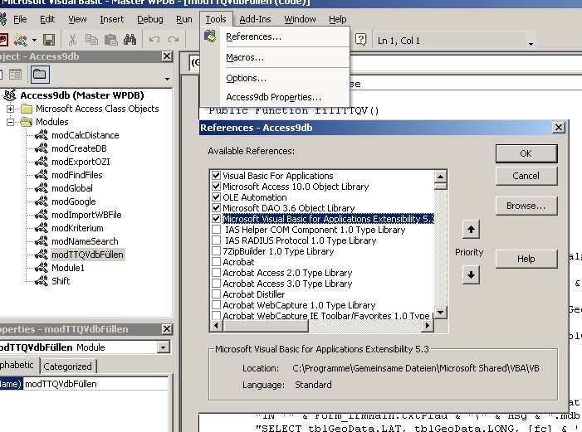Viewport: 582px width, 432px height.
Task: Click the Help question mark toolbar icon
Action: pos(361,39)
